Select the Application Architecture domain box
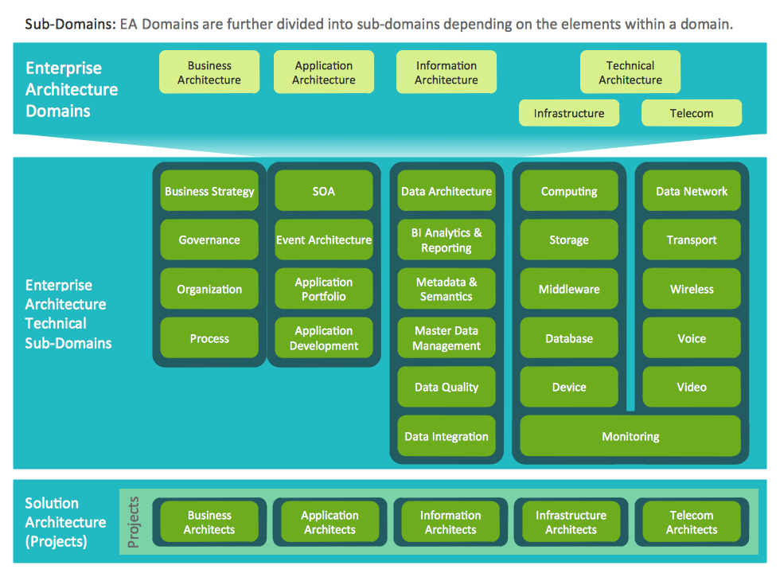780x577 pixels. [324, 72]
